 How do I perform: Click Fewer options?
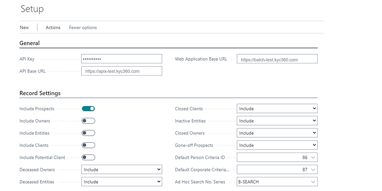(83, 28)
